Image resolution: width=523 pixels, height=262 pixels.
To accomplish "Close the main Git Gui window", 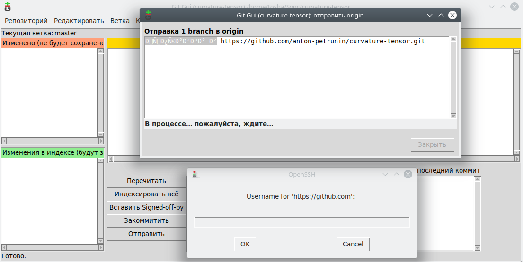I will [514, 7].
